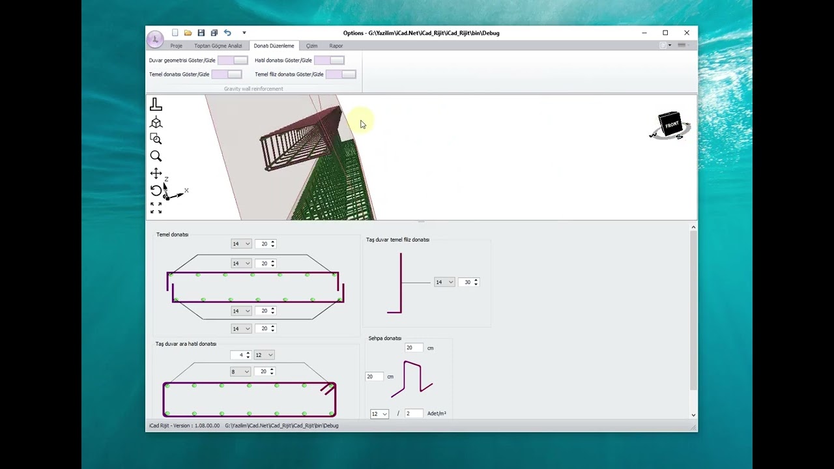This screenshot has height=469, width=834.
Task: Open the 8 diameter dropdown in ara hatıl donatısı
Action: tap(240, 371)
